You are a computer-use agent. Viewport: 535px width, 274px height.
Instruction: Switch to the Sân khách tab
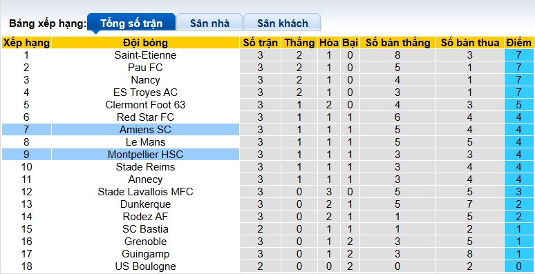coord(282,23)
